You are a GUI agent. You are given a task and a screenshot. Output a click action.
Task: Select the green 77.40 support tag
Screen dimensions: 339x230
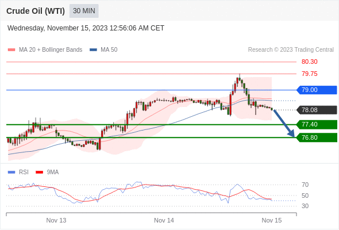click(317, 124)
